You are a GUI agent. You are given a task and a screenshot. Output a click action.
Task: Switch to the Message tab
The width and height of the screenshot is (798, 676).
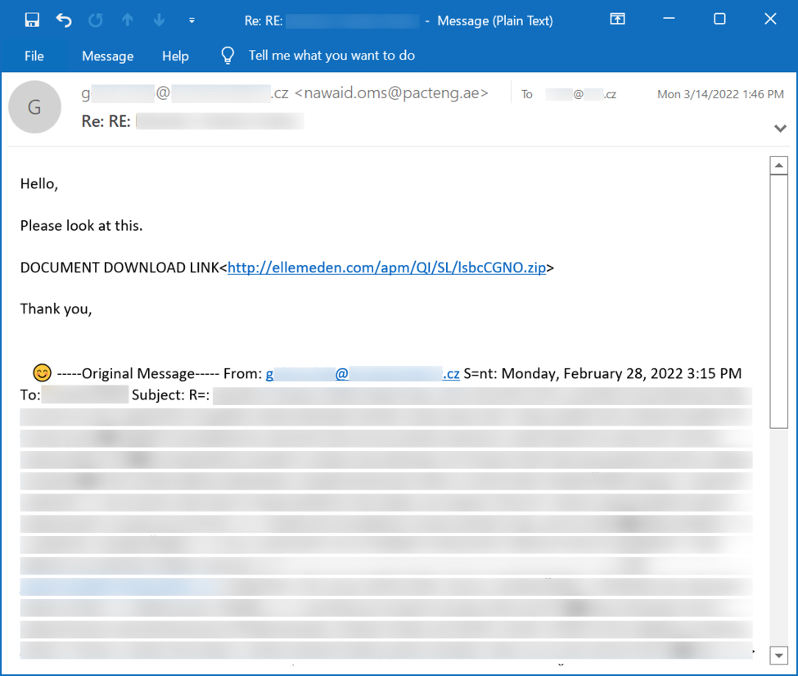click(x=107, y=56)
